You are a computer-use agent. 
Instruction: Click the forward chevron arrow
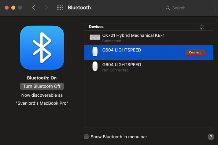46,8
